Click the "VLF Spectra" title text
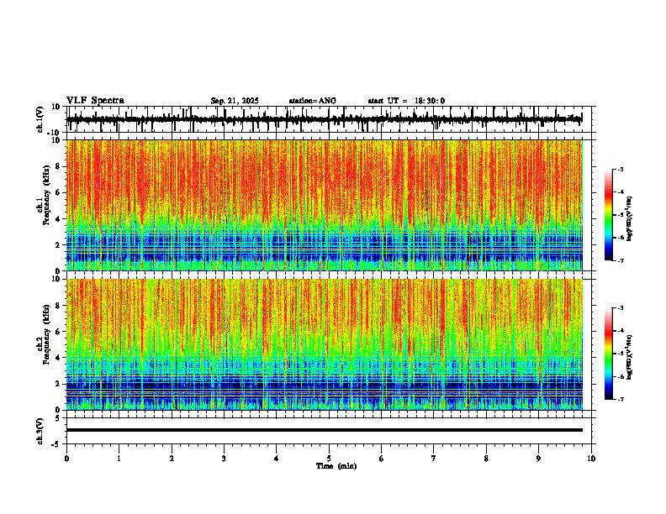The height and width of the screenshot is (514, 666). (x=95, y=101)
